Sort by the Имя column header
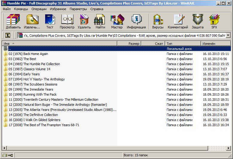Image resolution: width=233 pixels, height=159 pixels. [60, 44]
